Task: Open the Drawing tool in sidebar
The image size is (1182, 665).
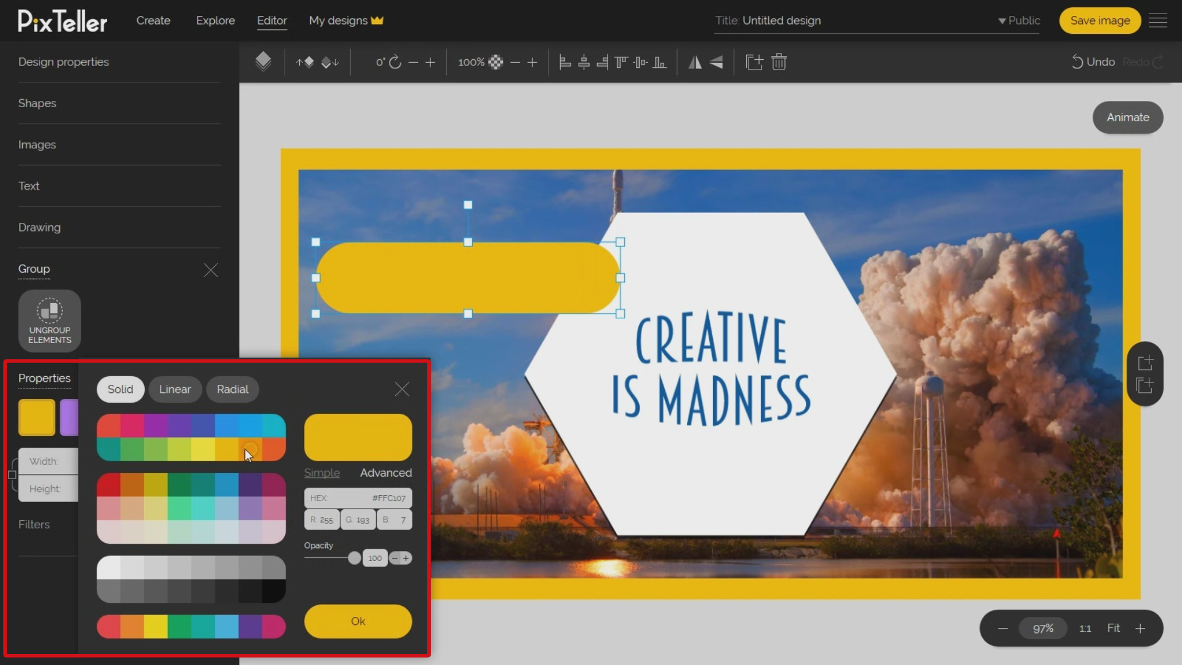Action: click(39, 227)
